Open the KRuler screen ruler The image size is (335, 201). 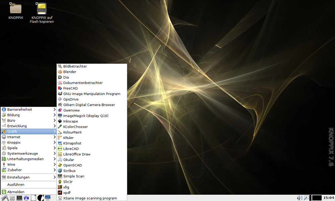[92, 138]
